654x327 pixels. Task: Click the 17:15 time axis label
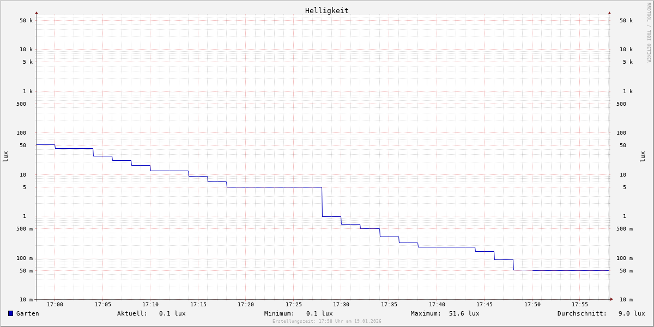tap(198, 305)
